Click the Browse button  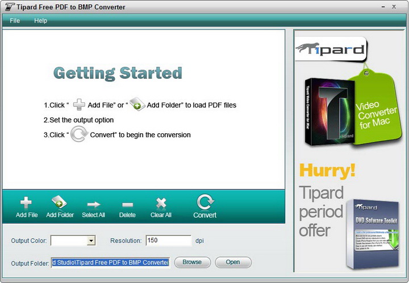coord(192,262)
